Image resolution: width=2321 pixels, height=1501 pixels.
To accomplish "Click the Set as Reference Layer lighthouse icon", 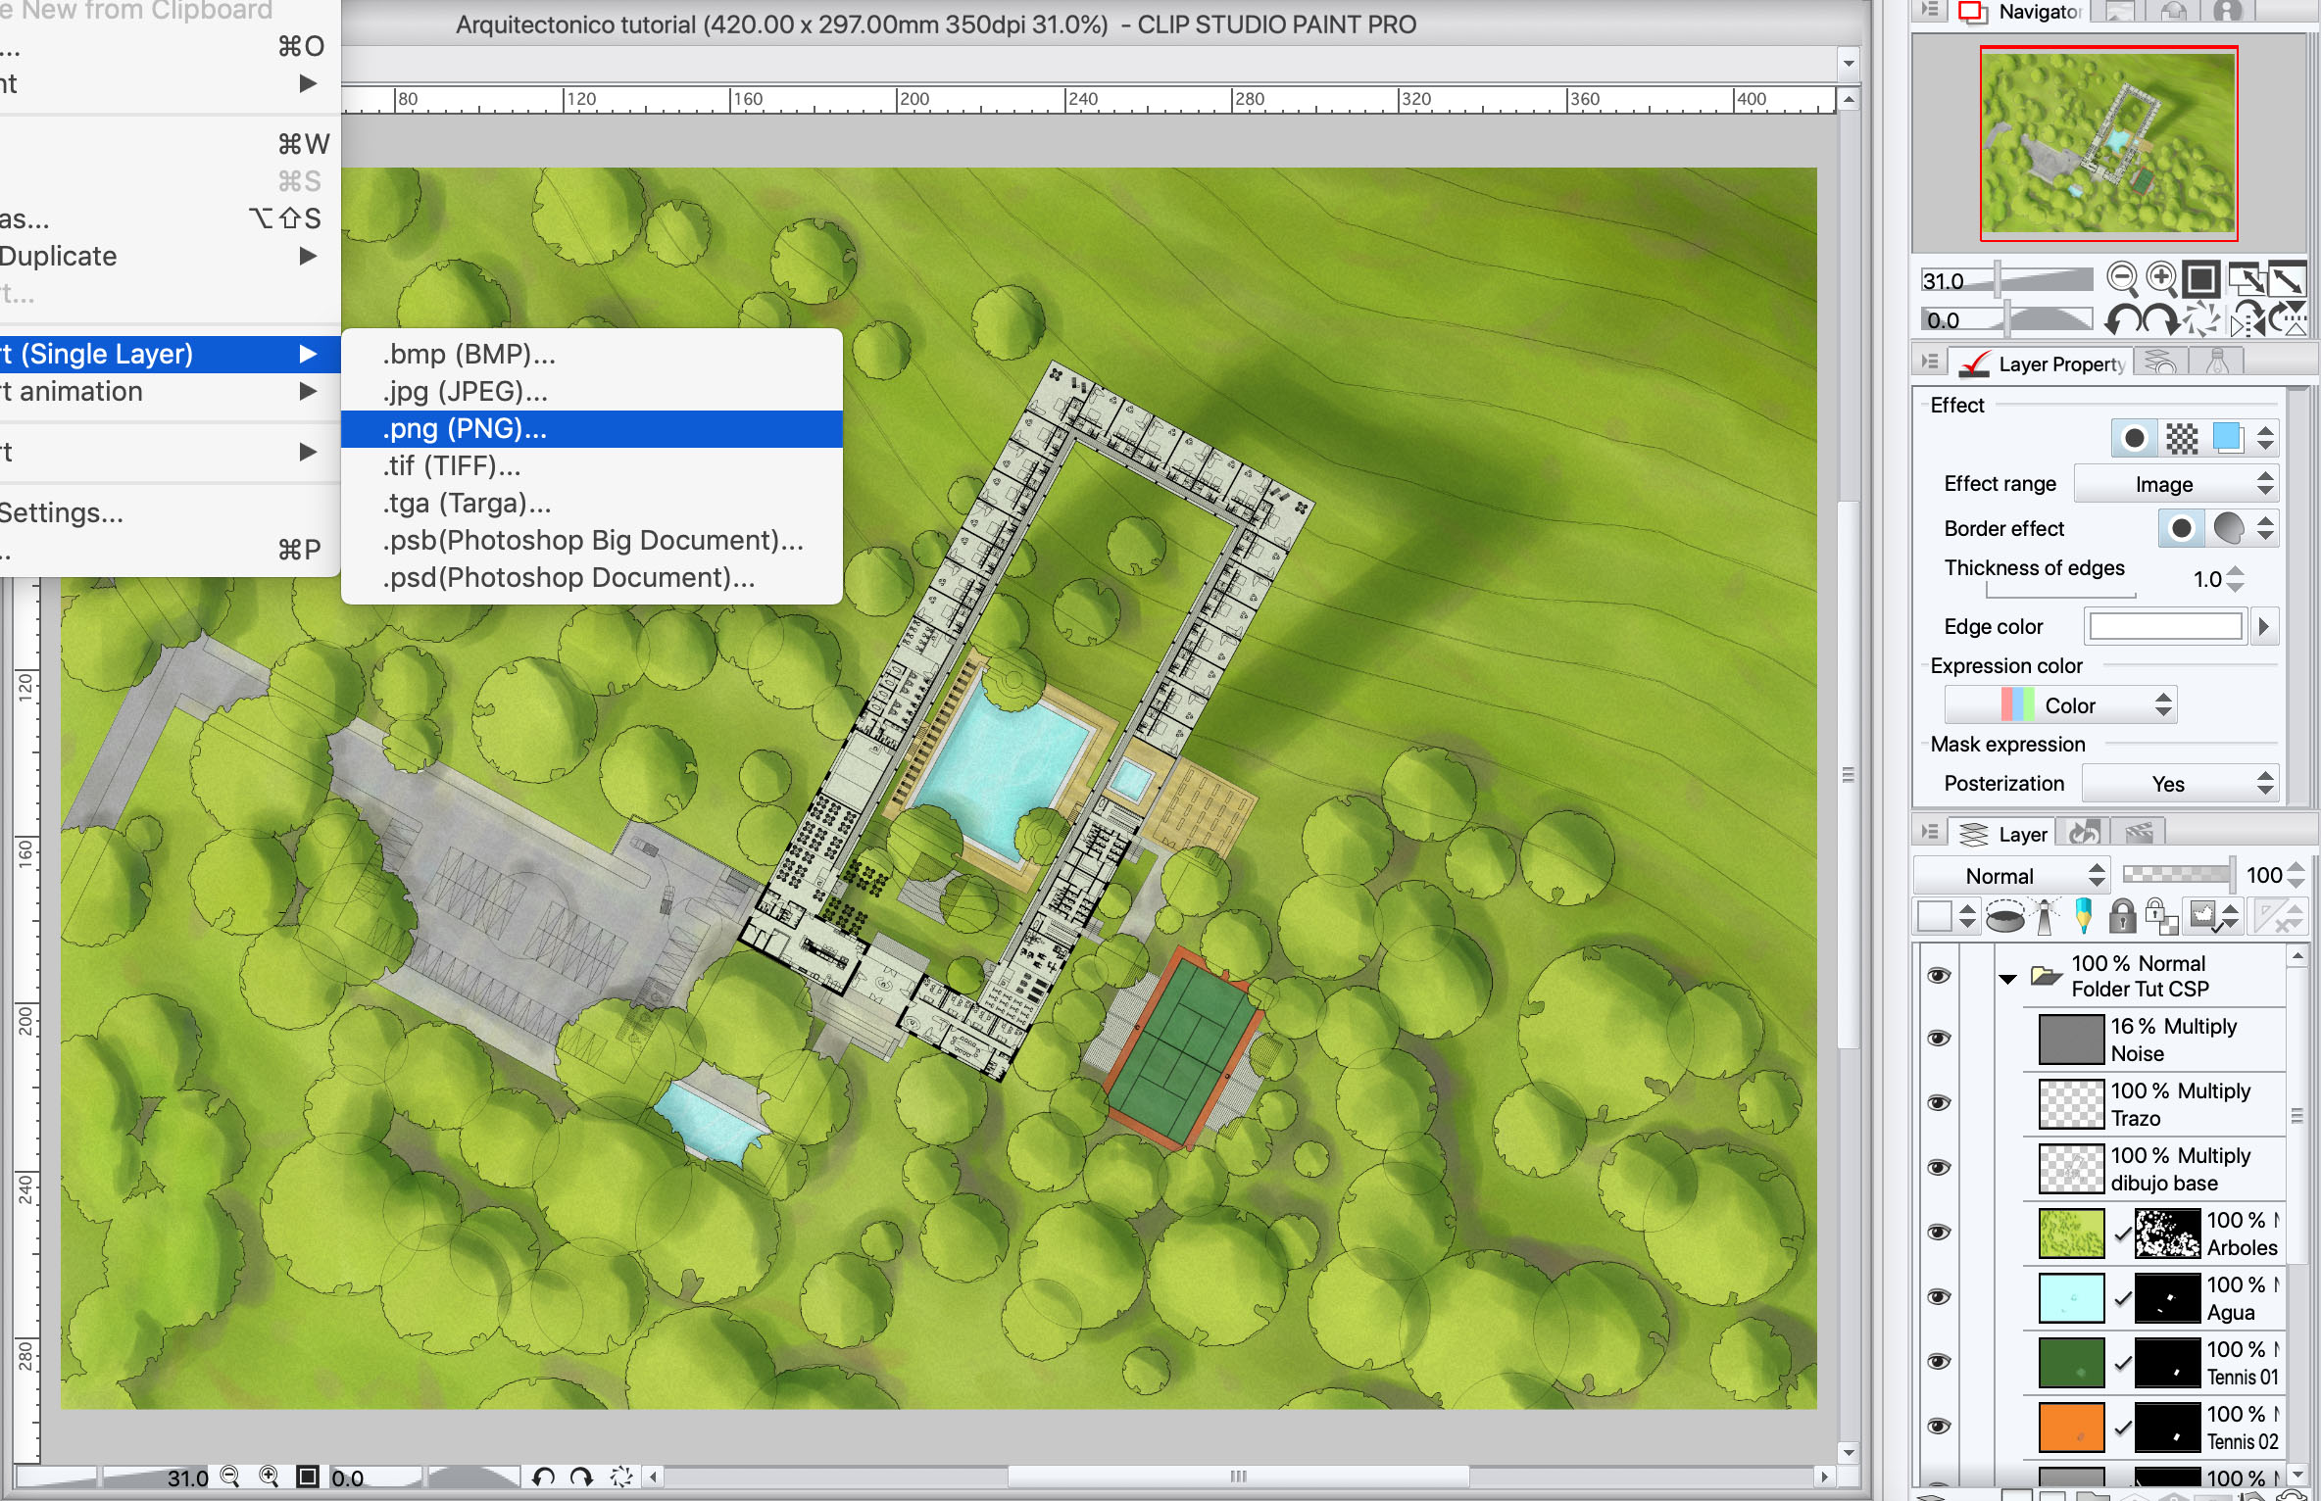I will pos(2046,916).
